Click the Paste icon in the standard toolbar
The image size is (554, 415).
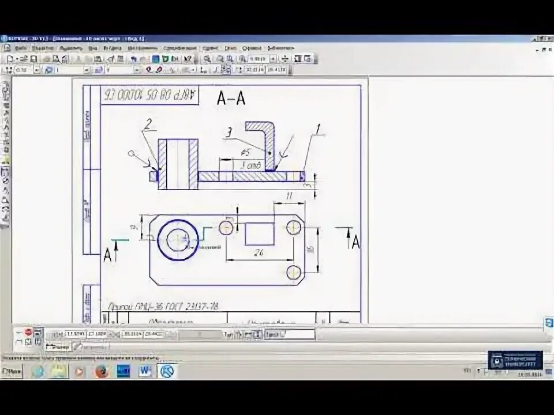point(98,59)
